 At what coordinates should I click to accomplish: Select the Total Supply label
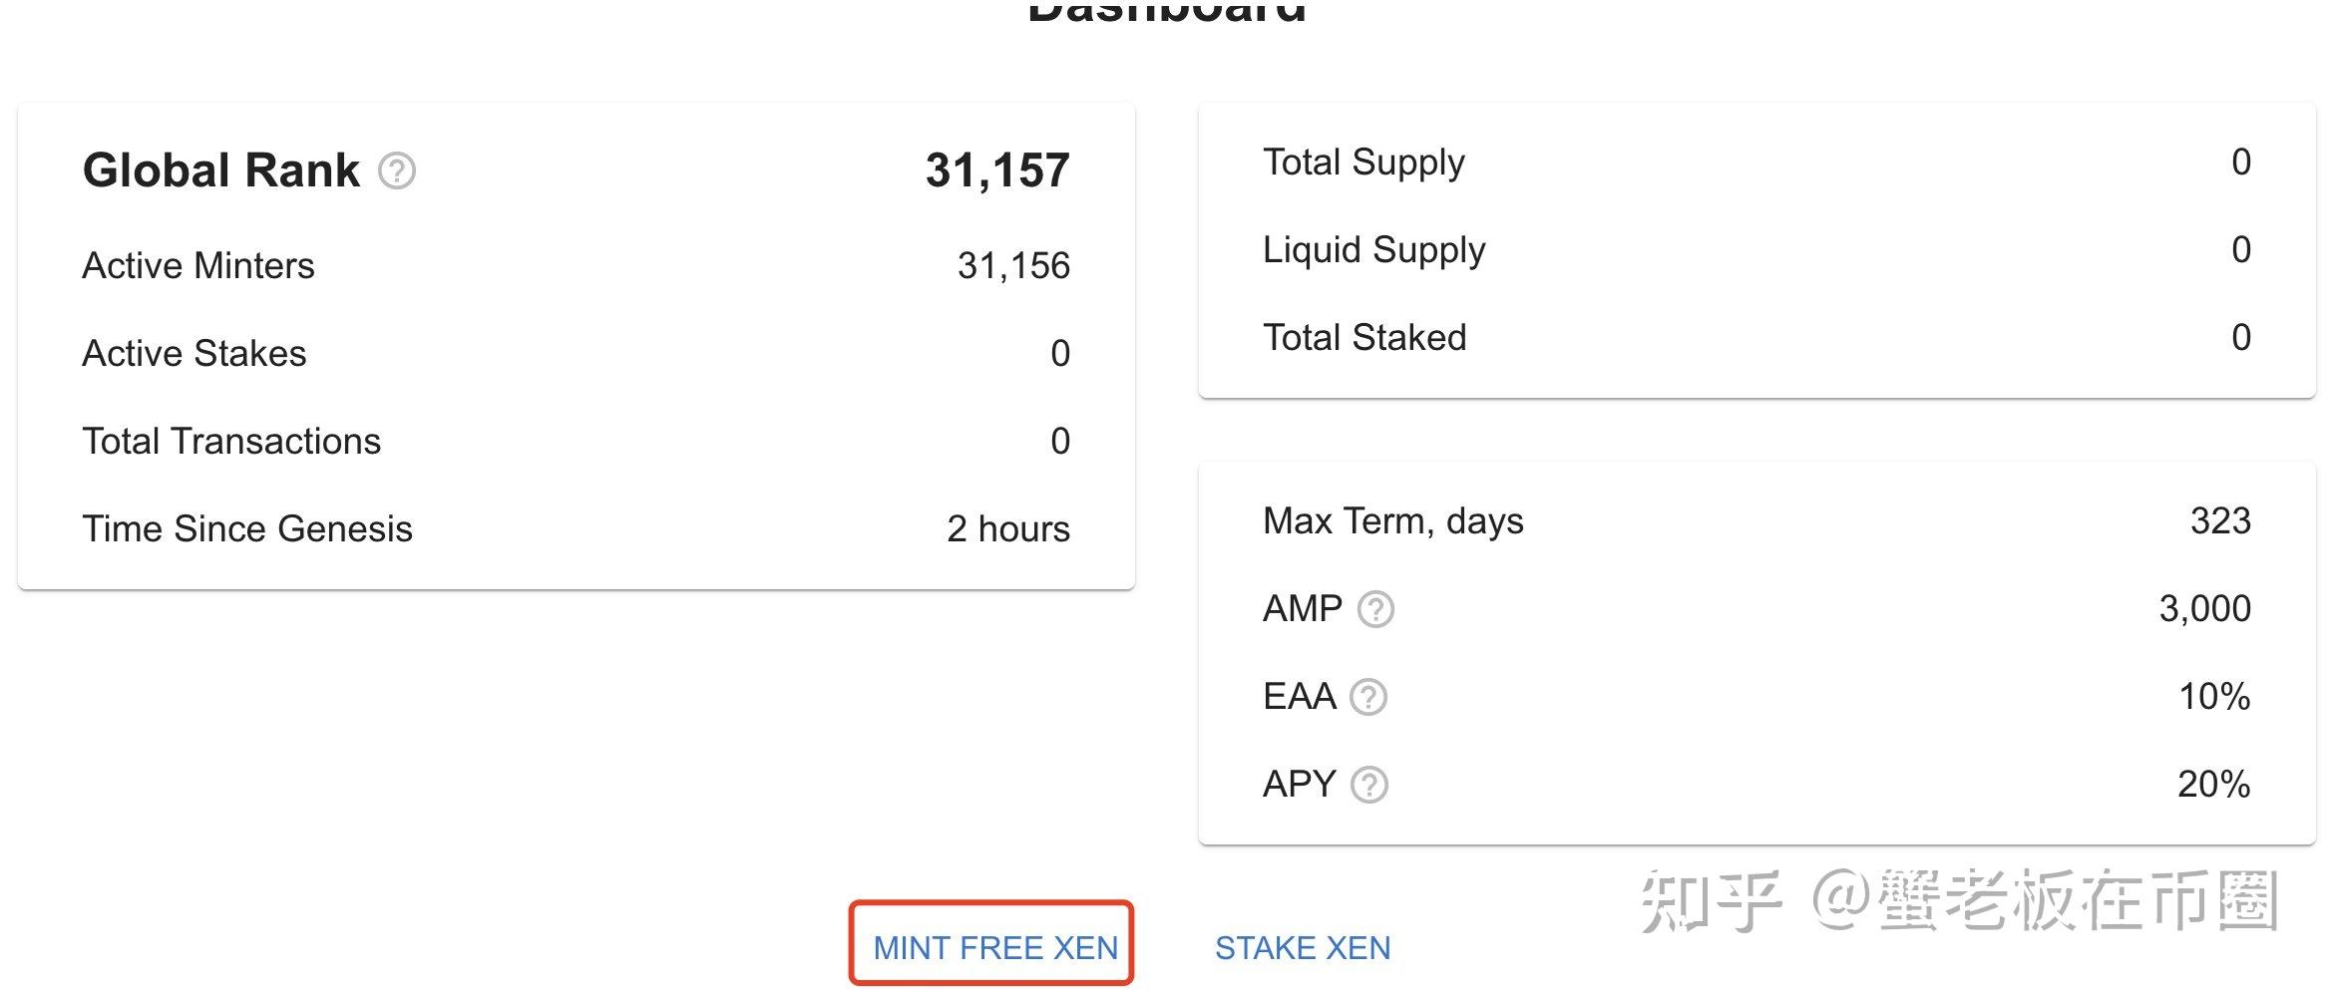tap(1364, 162)
